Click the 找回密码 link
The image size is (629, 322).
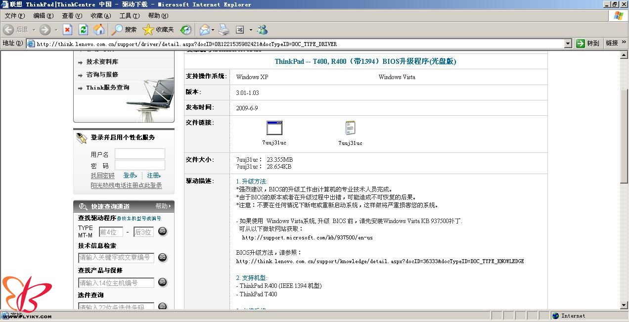(102, 176)
